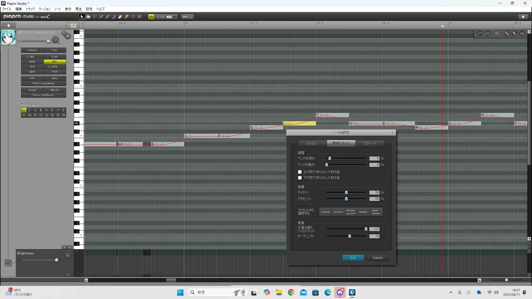The width and height of the screenshot is (532, 299).
Task: Click the add track plus button
Action: 9,25
